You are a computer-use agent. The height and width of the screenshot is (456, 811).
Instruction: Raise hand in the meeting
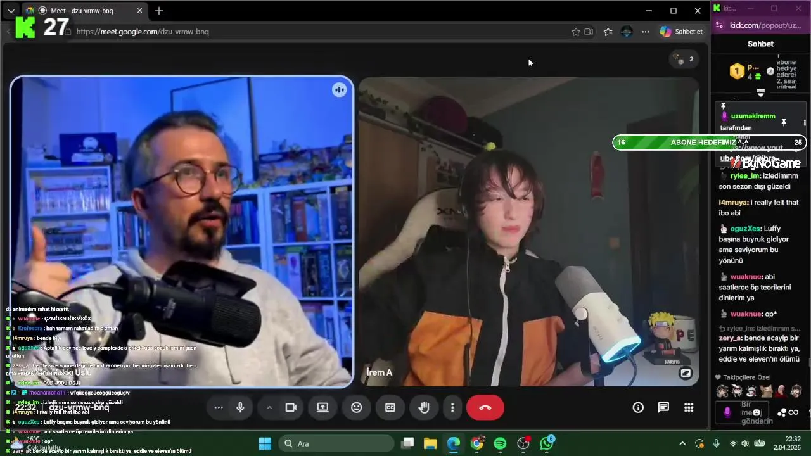pyautogui.click(x=424, y=407)
